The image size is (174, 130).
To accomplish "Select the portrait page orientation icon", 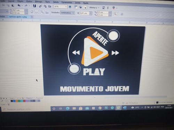I will [32, 12].
